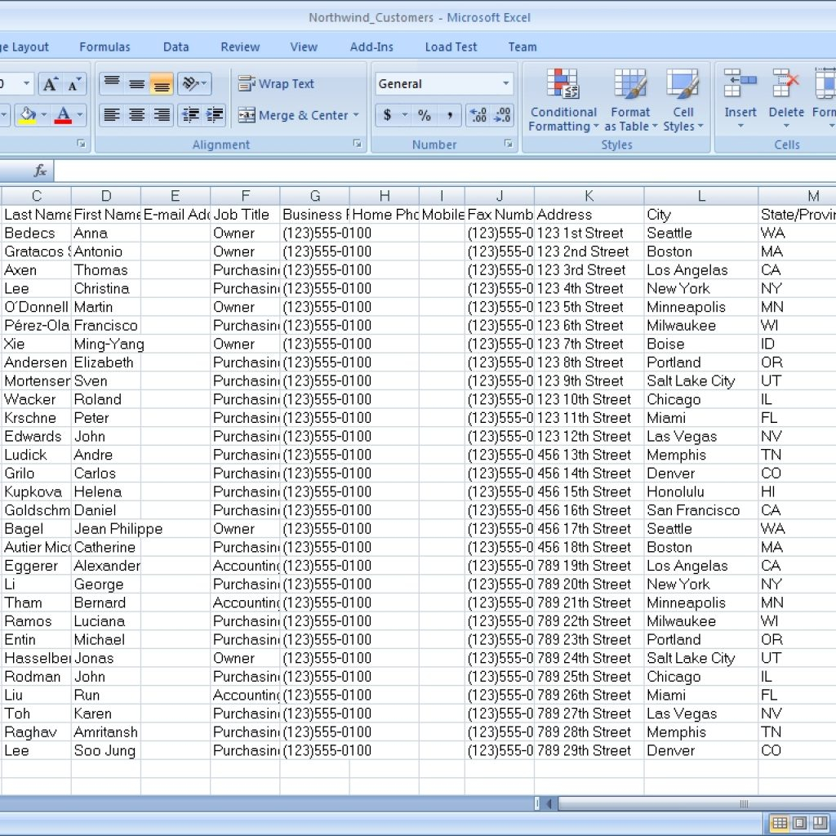836x836 pixels.
Task: Click the Percent Style icon
Action: (x=425, y=116)
